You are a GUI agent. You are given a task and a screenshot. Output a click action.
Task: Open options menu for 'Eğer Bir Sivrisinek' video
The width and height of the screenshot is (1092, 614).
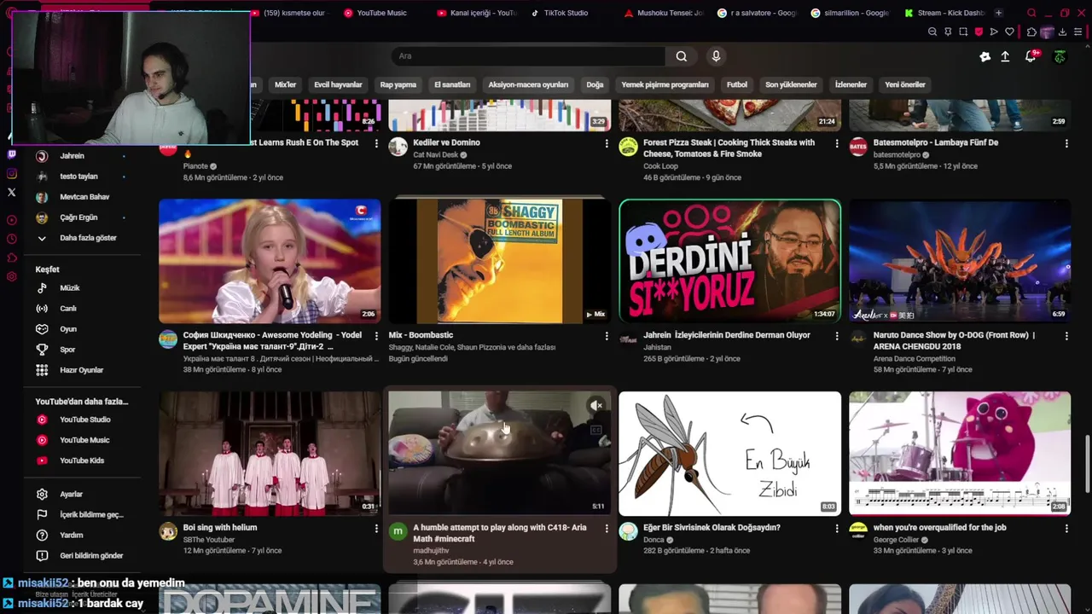(x=836, y=529)
